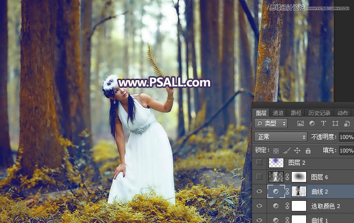354x223 pixels.
Task: Click the 不透明度 opacity value field
Action: [347, 137]
